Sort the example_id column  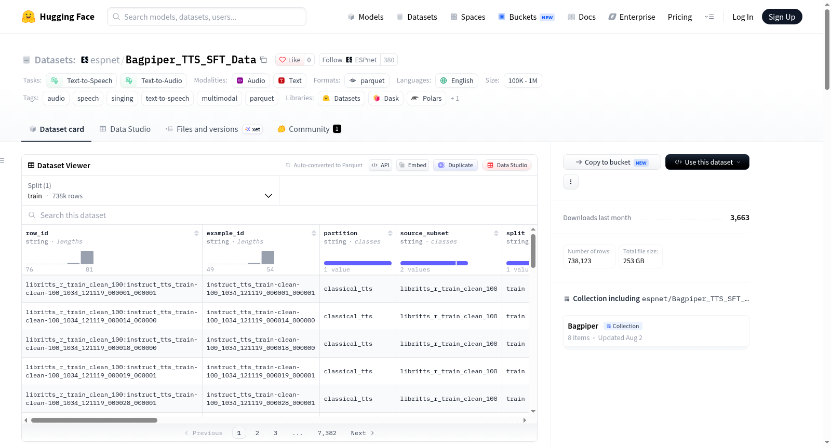(x=314, y=233)
